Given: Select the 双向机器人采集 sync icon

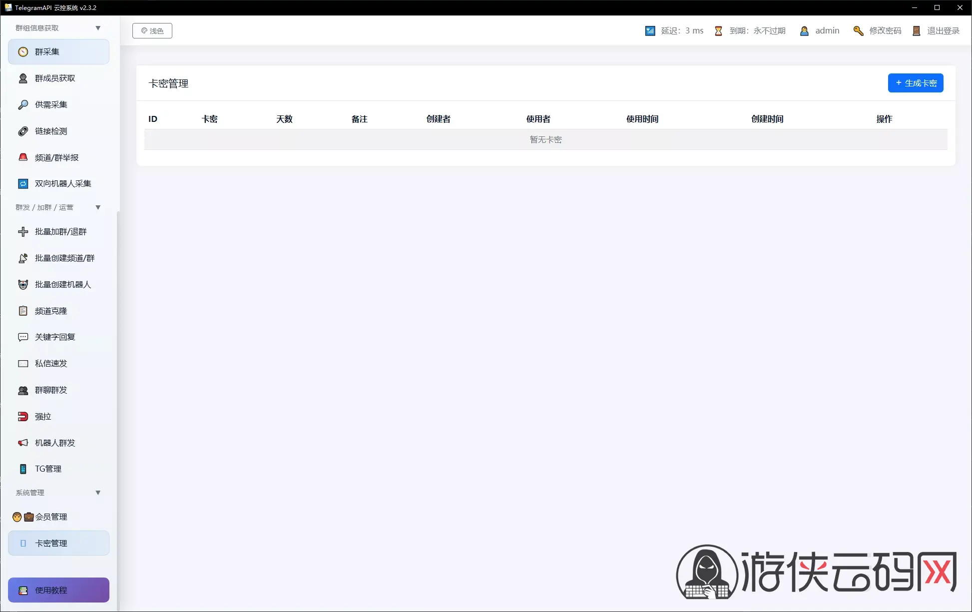Looking at the screenshot, I should pyautogui.click(x=23, y=184).
